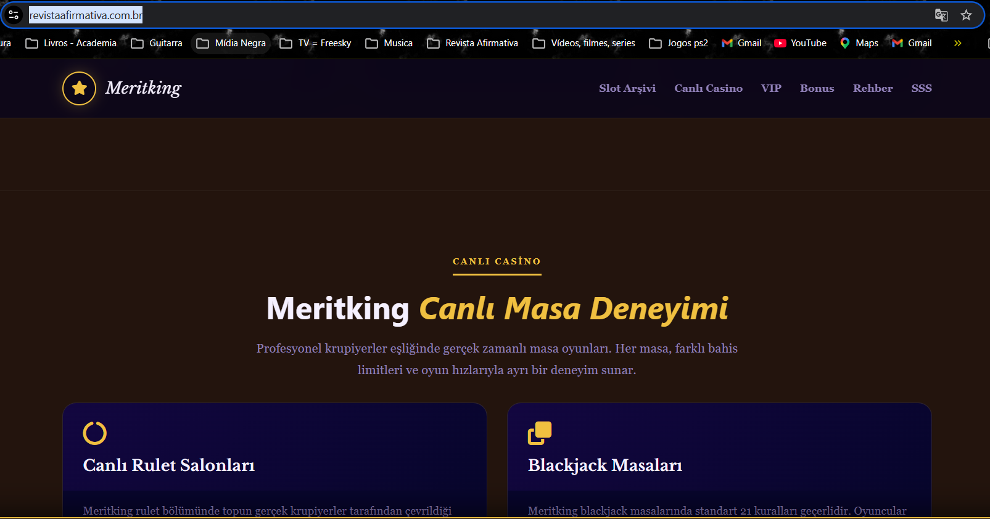Viewport: 990px width, 519px height.
Task: Click the CANLI CASİNO section label
Action: pos(497,261)
